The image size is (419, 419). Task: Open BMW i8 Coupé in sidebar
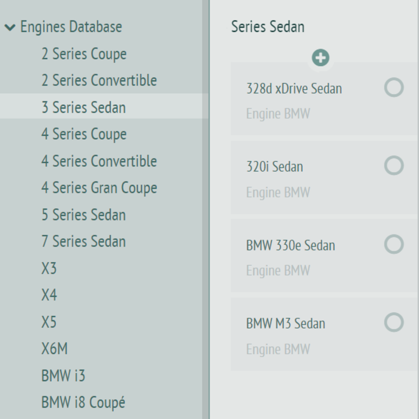coord(83,403)
